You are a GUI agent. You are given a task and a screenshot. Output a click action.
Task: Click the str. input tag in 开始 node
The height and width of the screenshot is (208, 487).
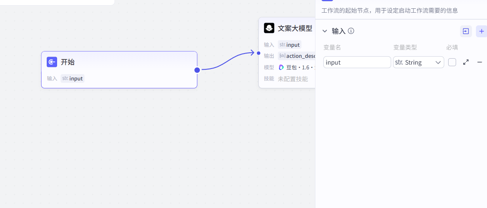(73, 78)
